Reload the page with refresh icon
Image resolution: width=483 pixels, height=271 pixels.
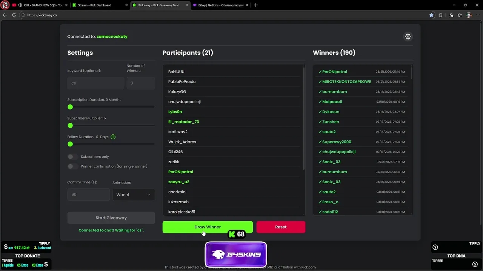tap(14, 15)
